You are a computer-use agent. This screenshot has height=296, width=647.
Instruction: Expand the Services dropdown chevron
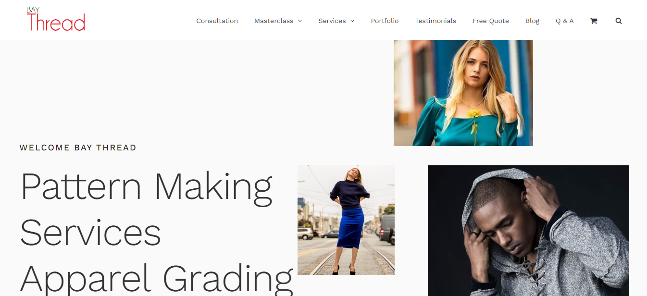pyautogui.click(x=352, y=21)
